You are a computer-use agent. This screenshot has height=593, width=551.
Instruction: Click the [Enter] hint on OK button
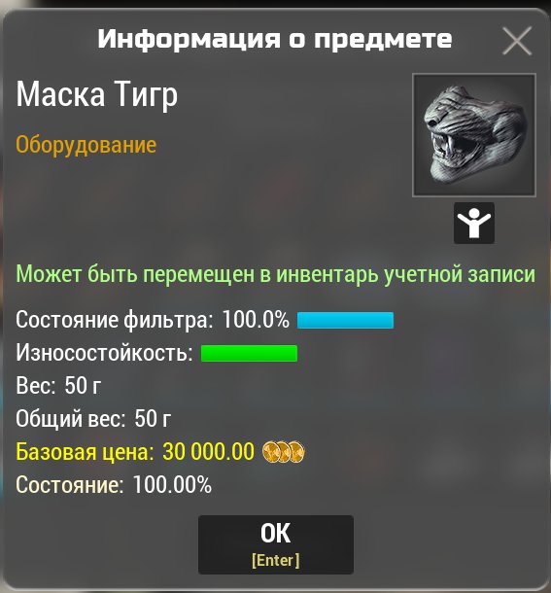(x=276, y=560)
